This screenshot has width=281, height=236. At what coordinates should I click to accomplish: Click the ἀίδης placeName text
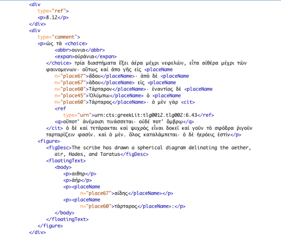point(121,193)
